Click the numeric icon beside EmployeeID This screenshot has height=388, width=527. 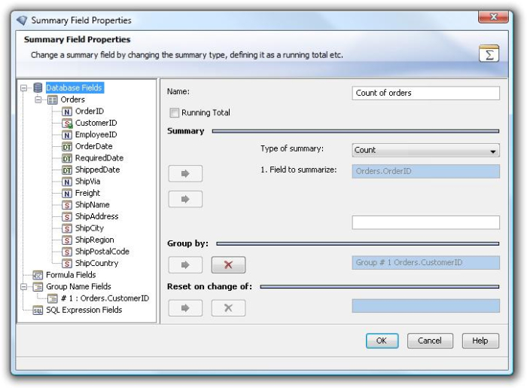click(x=67, y=135)
